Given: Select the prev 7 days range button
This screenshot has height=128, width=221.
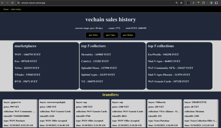Looking at the screenshot, I should pyautogui.click(x=110, y=35).
